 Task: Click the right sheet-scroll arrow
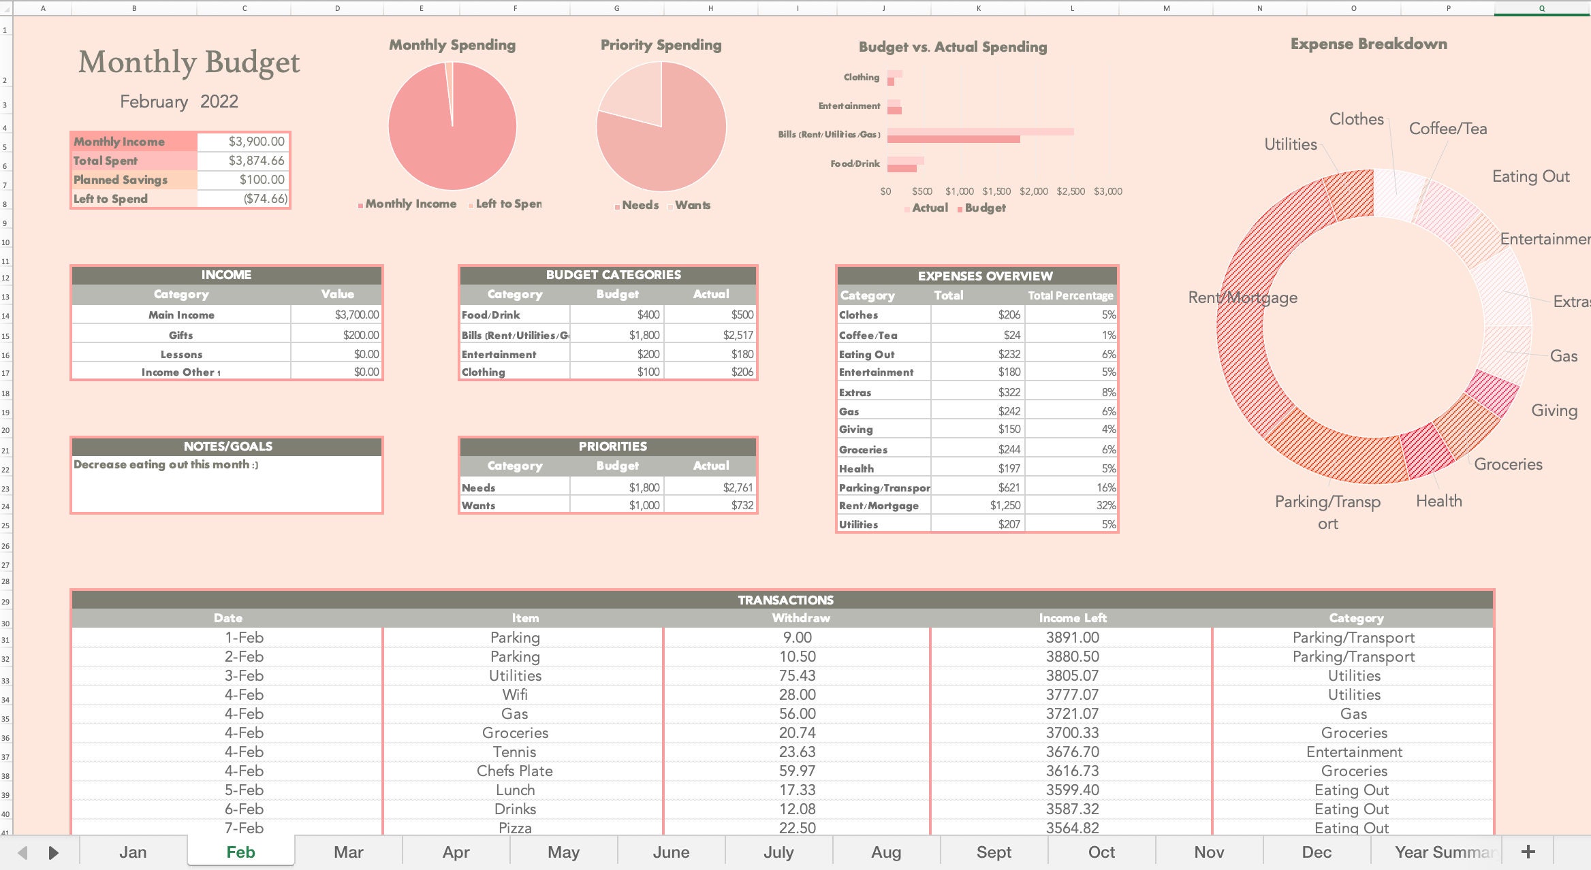[53, 852]
